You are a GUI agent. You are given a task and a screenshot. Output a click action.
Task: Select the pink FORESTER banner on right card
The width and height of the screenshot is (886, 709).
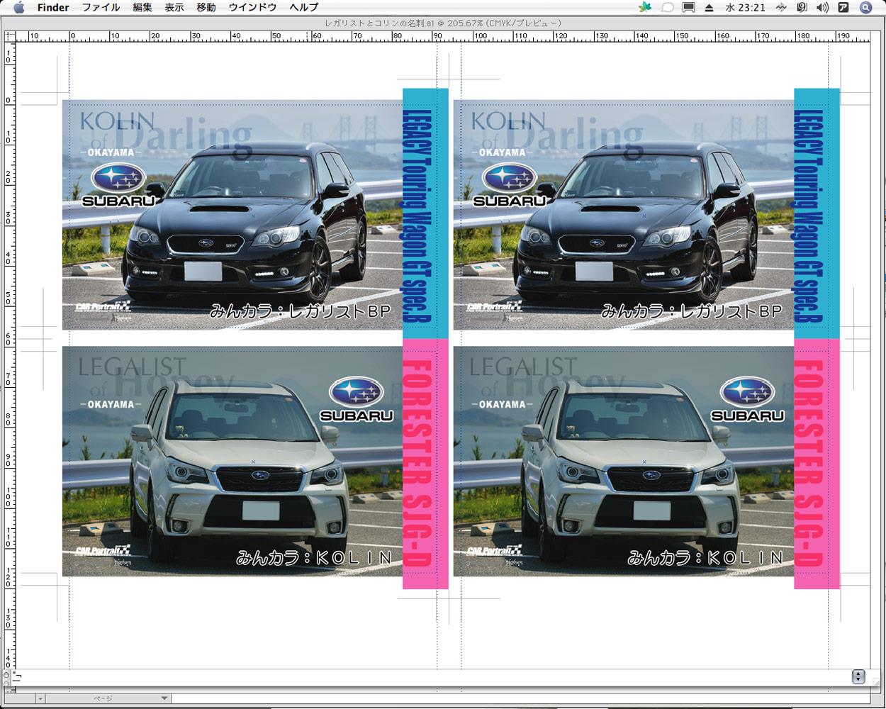click(x=817, y=464)
